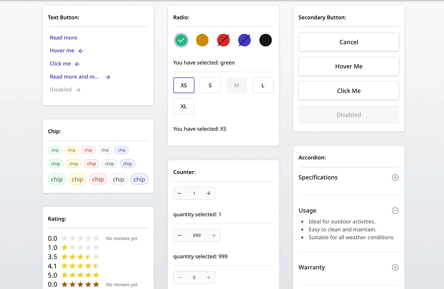The height and width of the screenshot is (289, 444).
Task: Click the arrow icon next to Click me
Action: coord(77,64)
